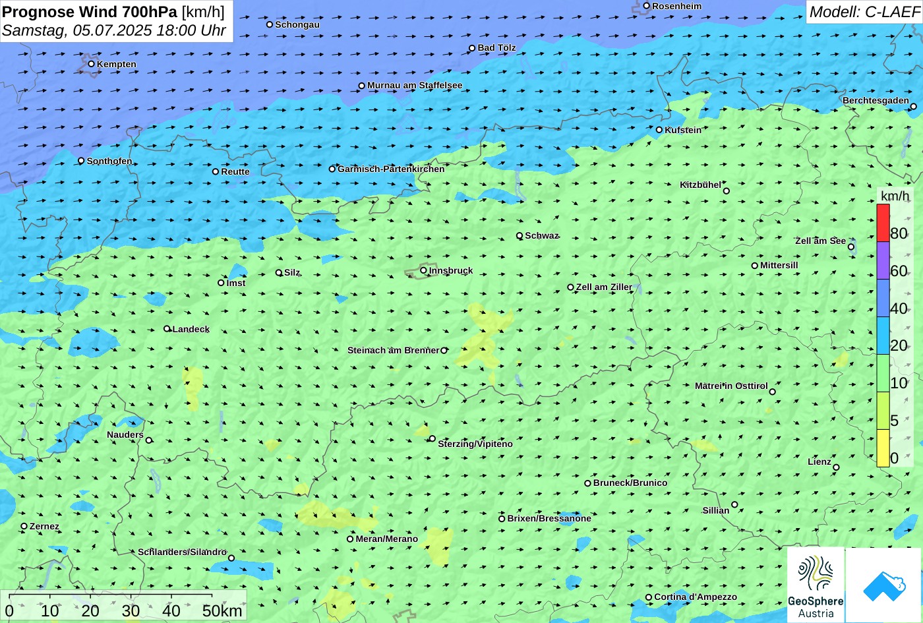Click the 'Modell: C-LAEF' label
The height and width of the screenshot is (623, 923).
point(864,11)
